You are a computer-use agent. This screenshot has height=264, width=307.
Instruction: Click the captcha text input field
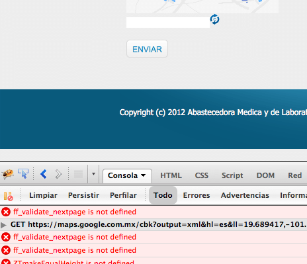[x=168, y=22]
